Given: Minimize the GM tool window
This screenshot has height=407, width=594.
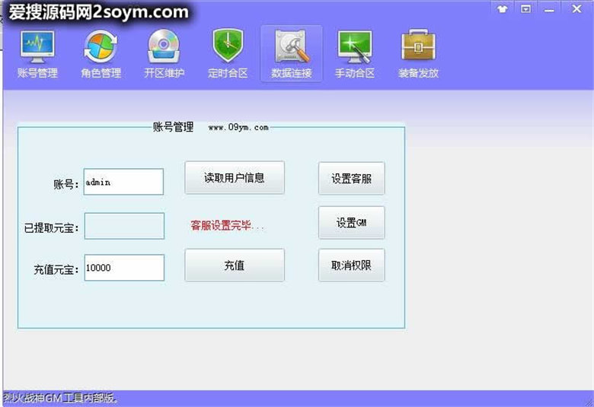Looking at the screenshot, I should [x=549, y=10].
